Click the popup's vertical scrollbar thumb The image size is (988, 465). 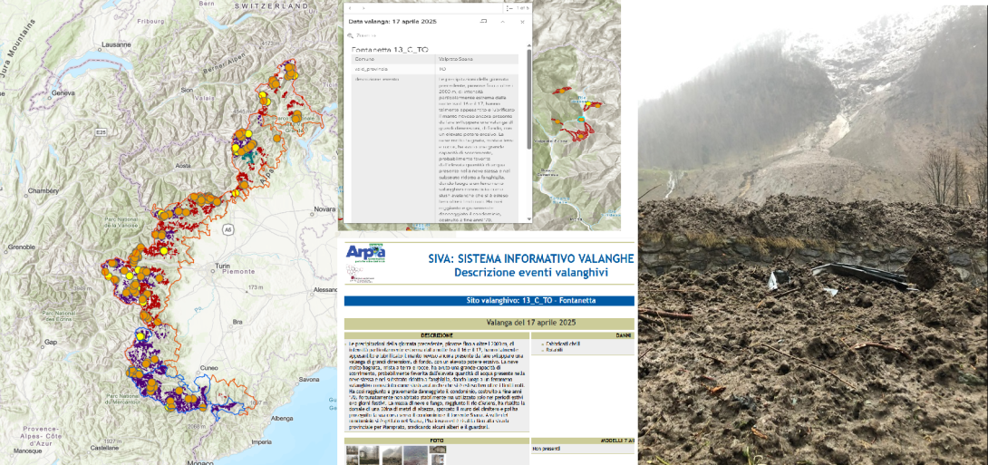(x=528, y=100)
